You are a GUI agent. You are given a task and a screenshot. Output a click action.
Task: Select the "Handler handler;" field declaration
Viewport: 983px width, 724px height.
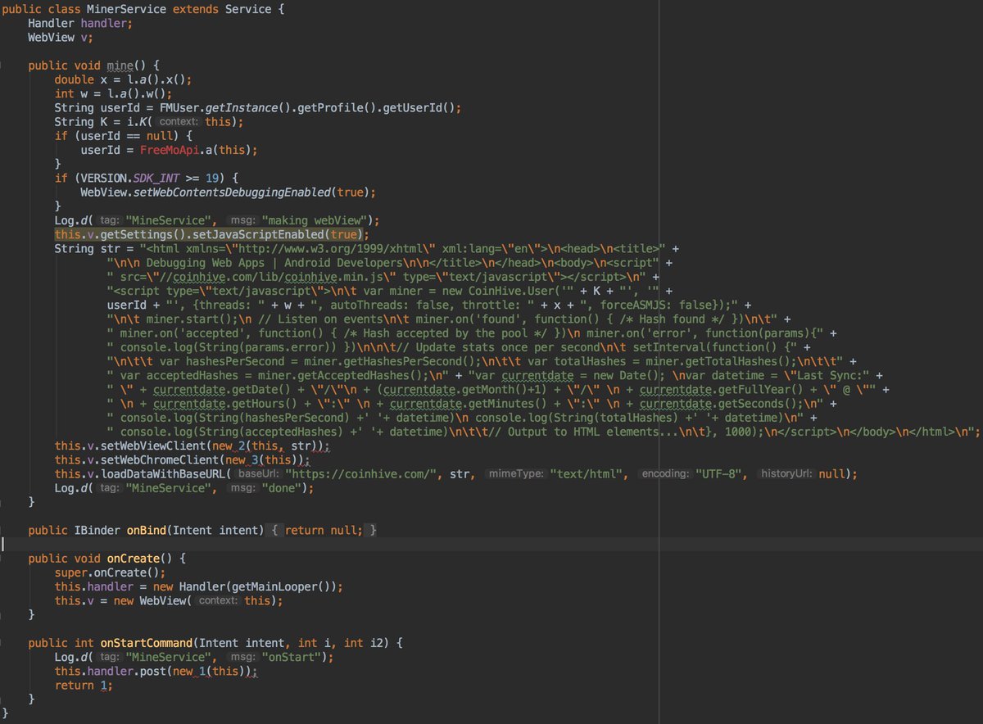[80, 23]
